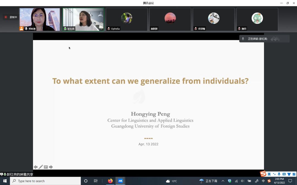Toggle the taskbar IME Chinese mode indicator
Viewport: 297px width, 185px height.
pos(263,181)
